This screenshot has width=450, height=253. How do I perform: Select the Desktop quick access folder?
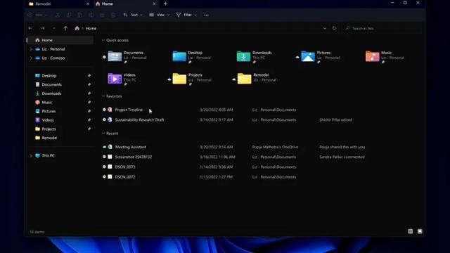pyautogui.click(x=192, y=56)
